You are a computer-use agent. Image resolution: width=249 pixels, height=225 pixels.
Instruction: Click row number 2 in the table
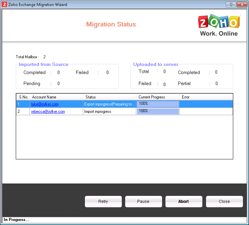pos(19,111)
